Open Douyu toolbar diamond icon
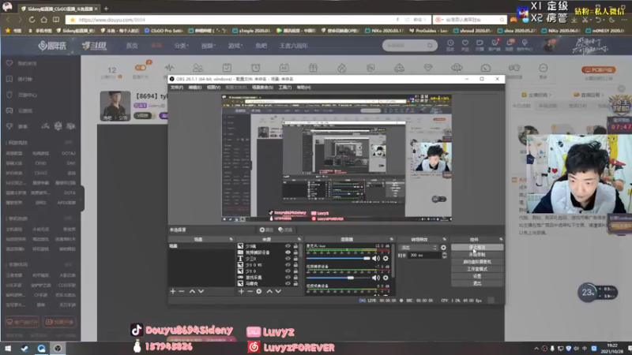The image size is (632, 355). (x=428, y=68)
